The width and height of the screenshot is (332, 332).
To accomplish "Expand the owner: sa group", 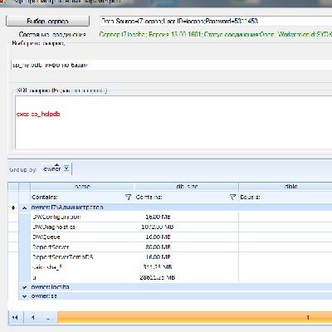I will 25,296.
